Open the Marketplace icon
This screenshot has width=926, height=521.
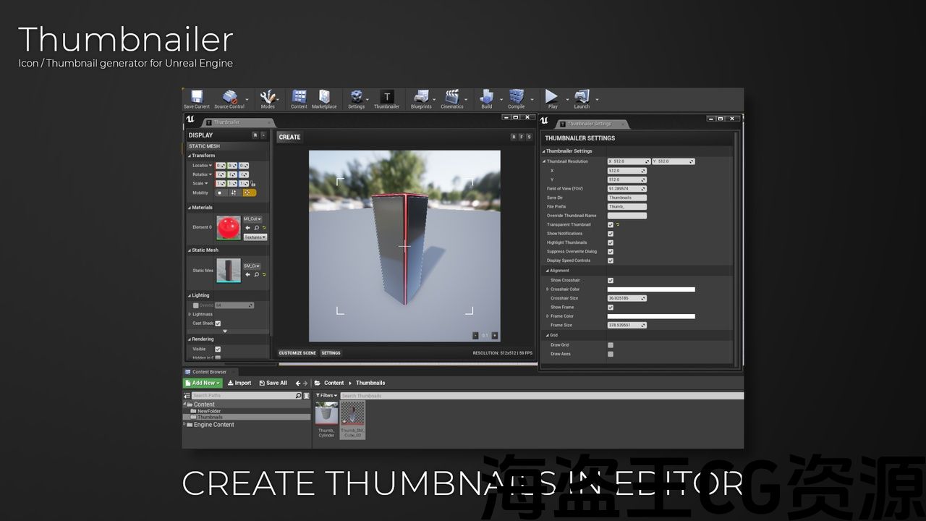point(324,97)
